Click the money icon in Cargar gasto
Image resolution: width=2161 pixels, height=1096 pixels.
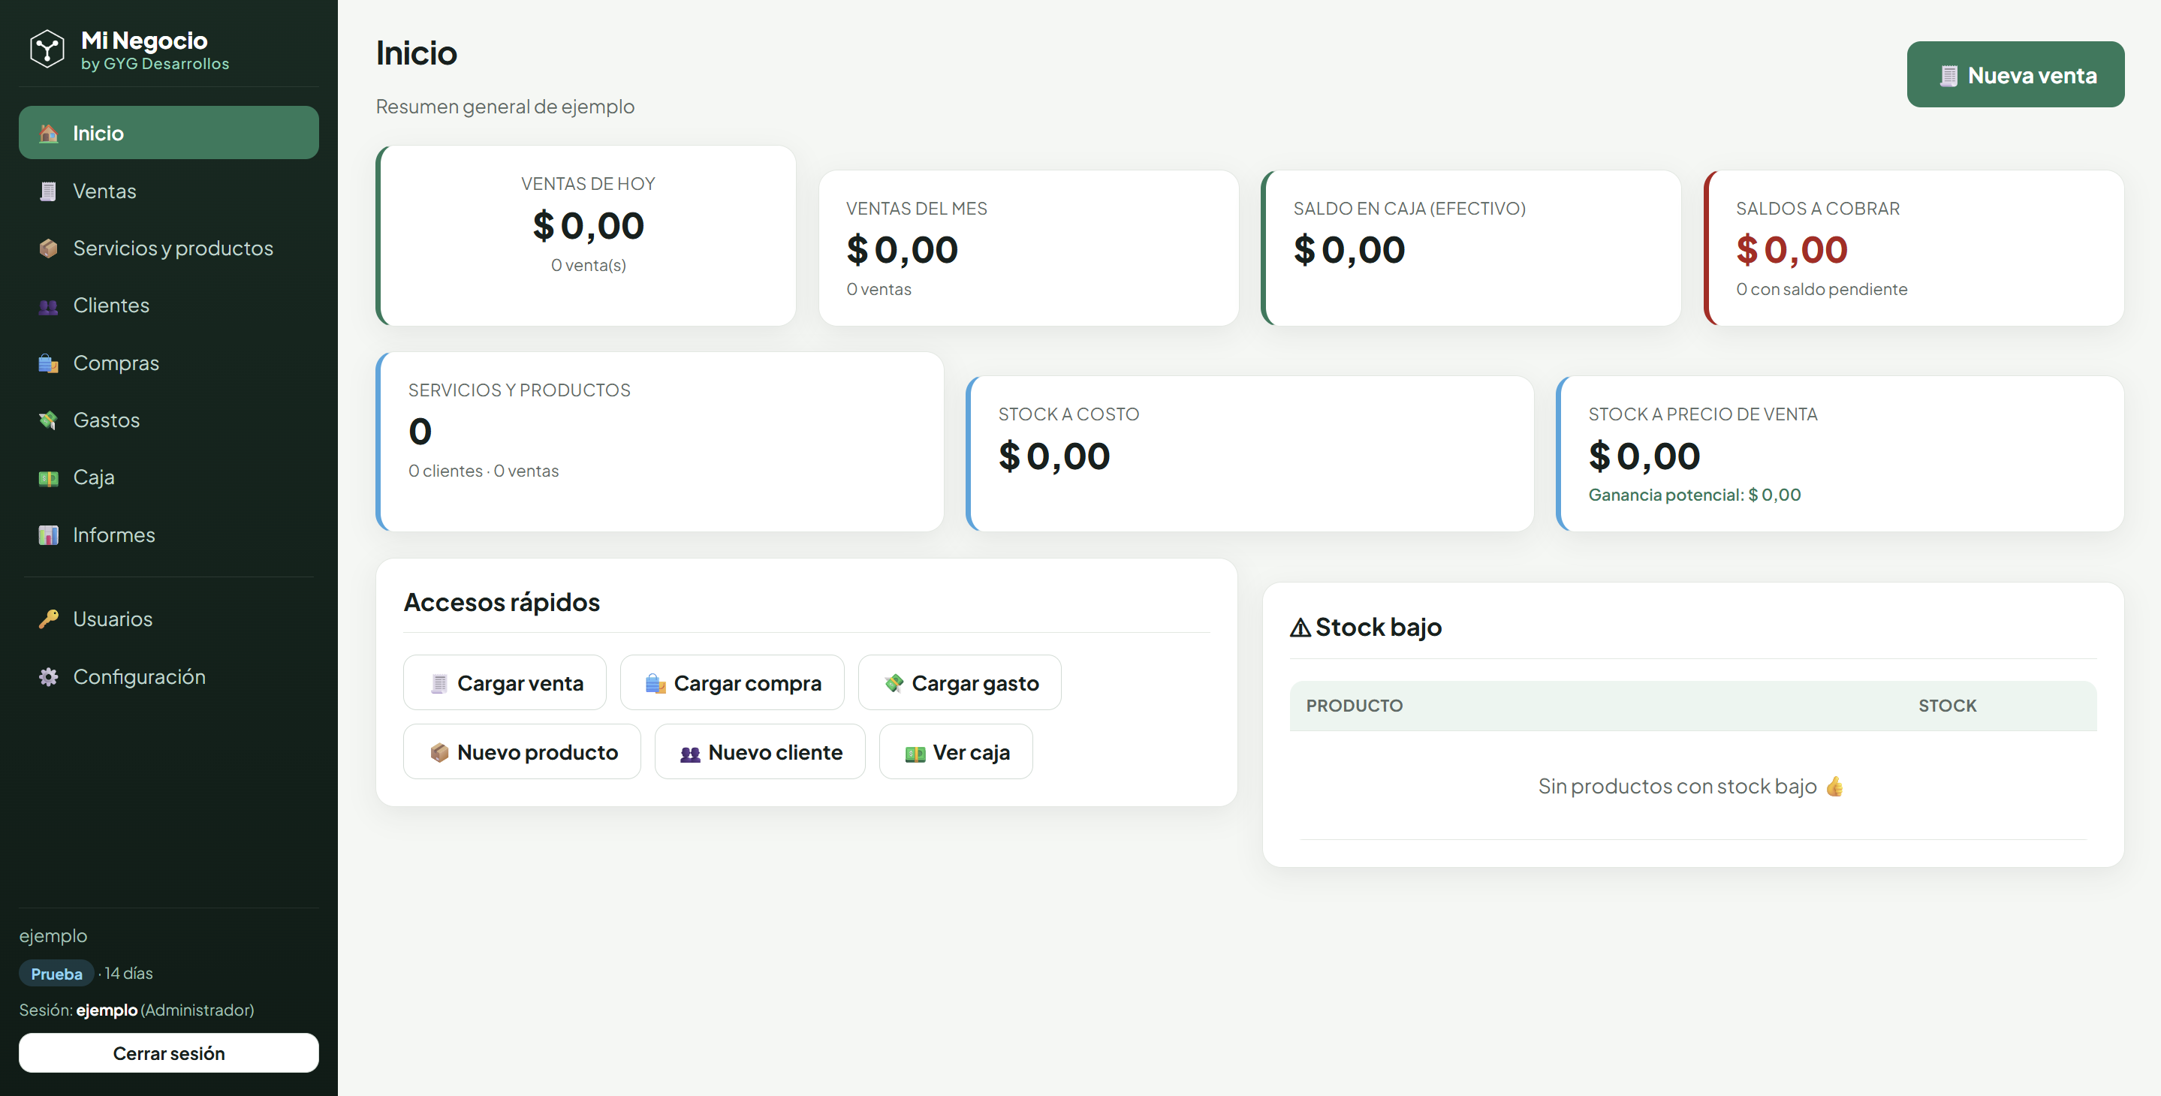pyautogui.click(x=894, y=683)
